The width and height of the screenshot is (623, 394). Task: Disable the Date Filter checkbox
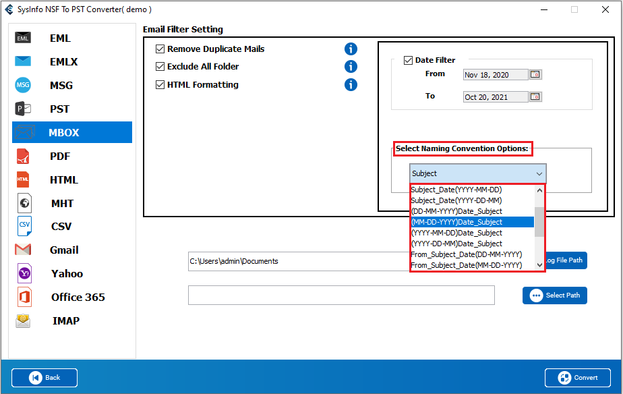coord(408,61)
